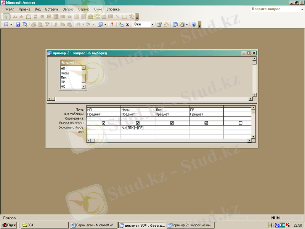Open the Query Type dropdown arrow
Screen dimensions: 305x229
click(x=106, y=24)
